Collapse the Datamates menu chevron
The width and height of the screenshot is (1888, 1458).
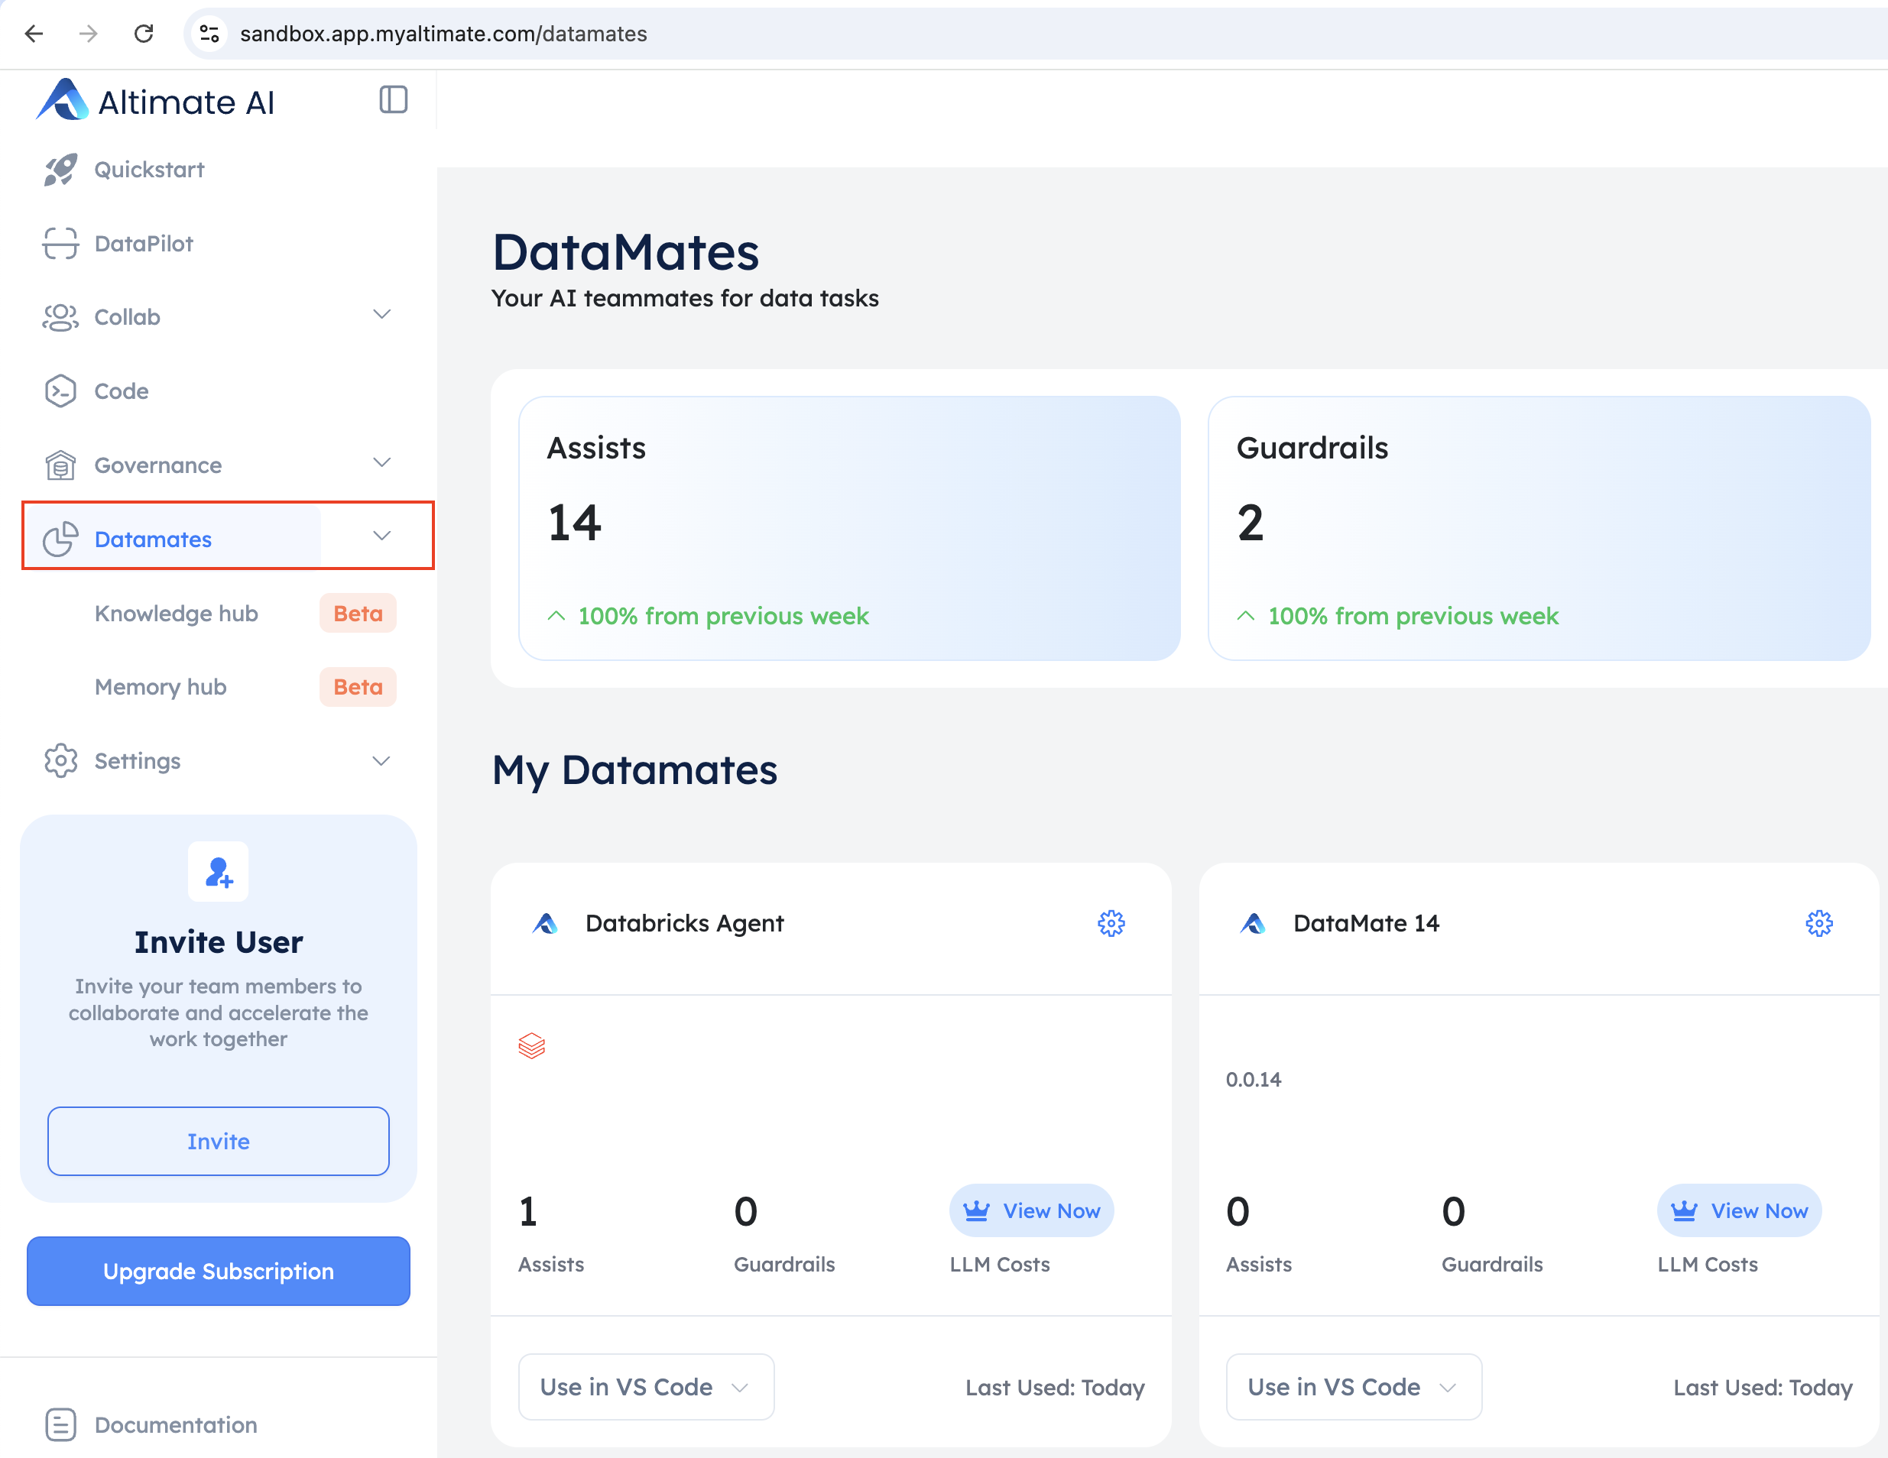click(x=382, y=536)
